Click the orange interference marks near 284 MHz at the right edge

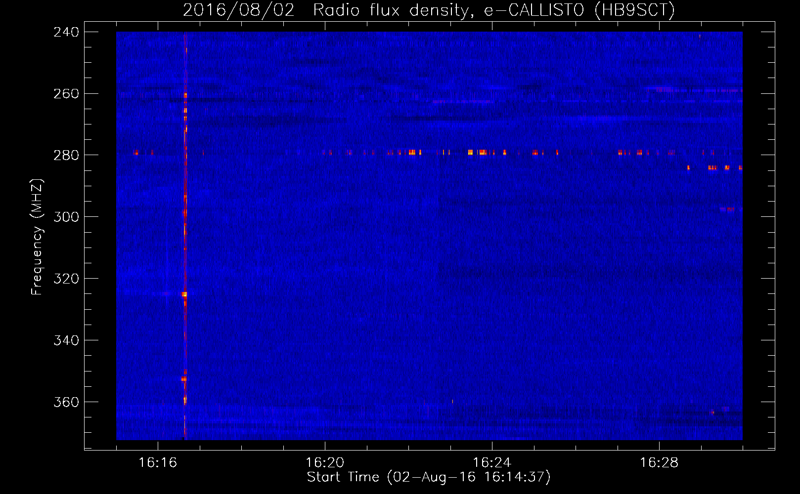tap(715, 168)
